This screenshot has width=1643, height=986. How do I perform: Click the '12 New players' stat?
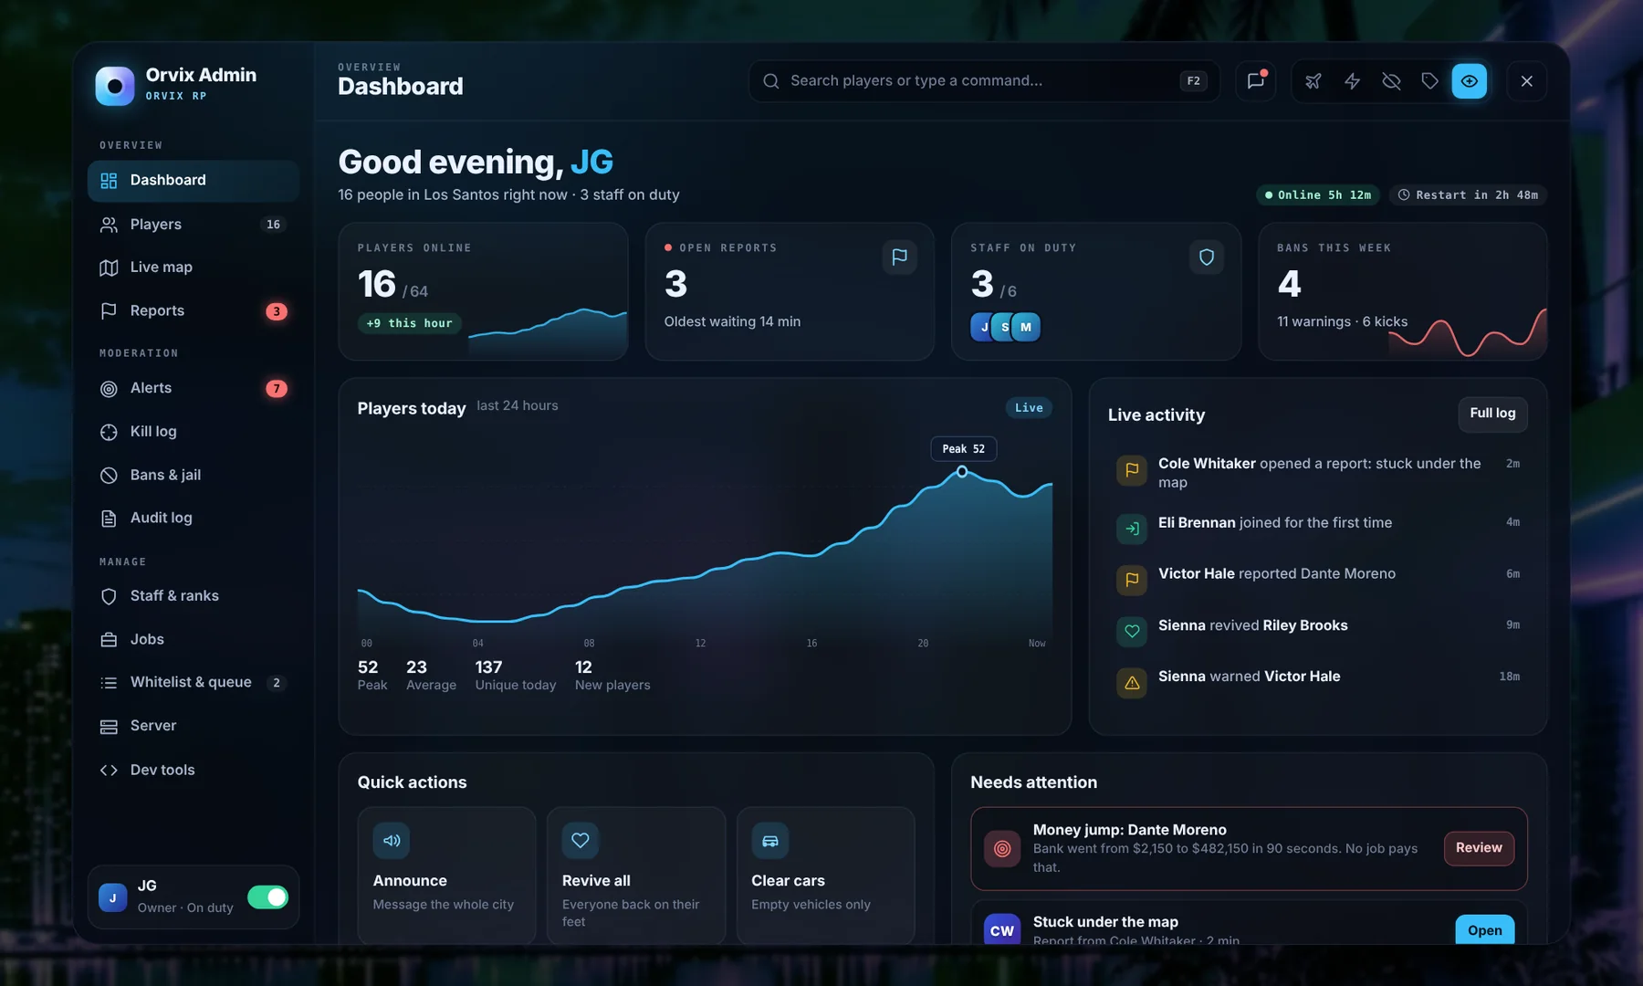[612, 676]
